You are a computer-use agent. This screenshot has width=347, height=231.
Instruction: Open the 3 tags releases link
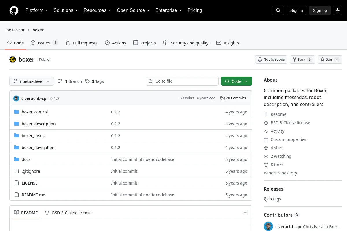tap(272, 199)
